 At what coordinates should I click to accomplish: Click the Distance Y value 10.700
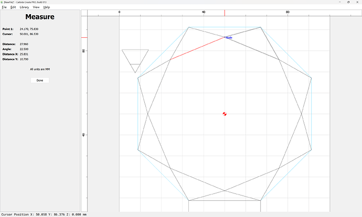[x=24, y=59]
